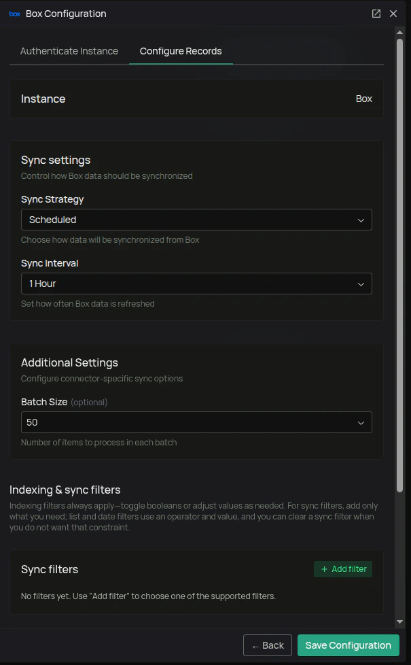411x665 pixels.
Task: Click the 'Instance' heading
Action: (x=43, y=99)
